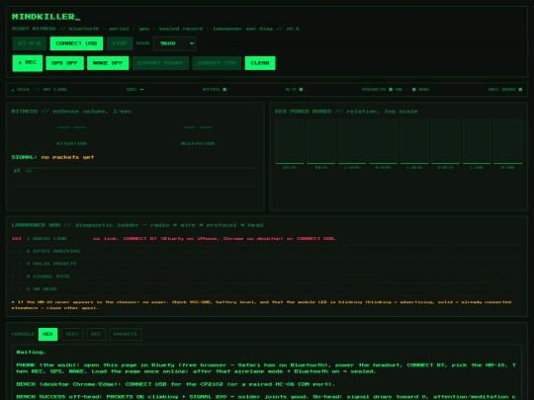Click the M-GAM band bar
The width and height of the screenshot is (534, 400).
pyautogui.click(x=507, y=141)
